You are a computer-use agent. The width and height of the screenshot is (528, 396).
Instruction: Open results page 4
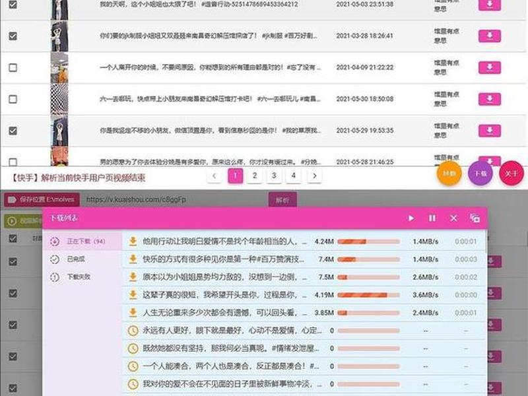pos(294,176)
